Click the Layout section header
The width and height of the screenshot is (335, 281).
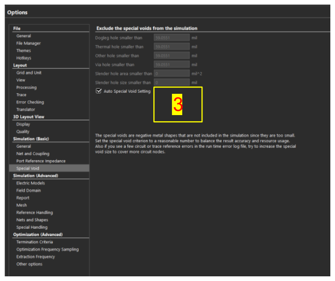tap(20, 65)
